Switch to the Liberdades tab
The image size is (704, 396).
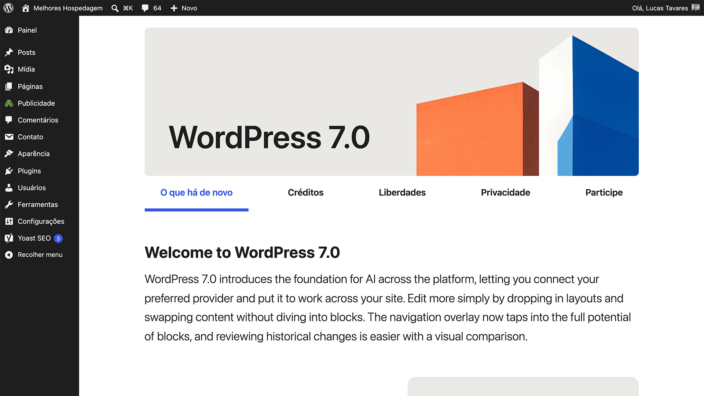click(402, 193)
